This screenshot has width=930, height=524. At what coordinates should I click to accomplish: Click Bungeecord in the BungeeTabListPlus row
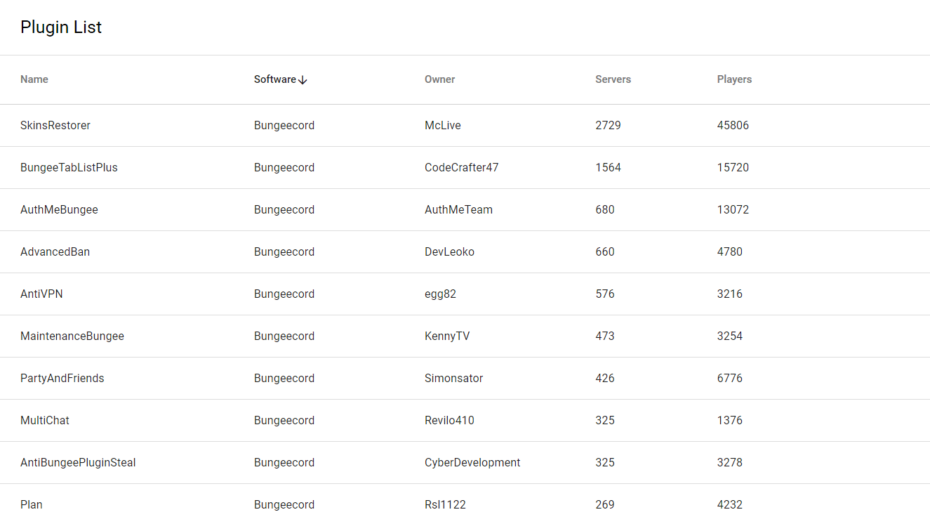tap(284, 168)
